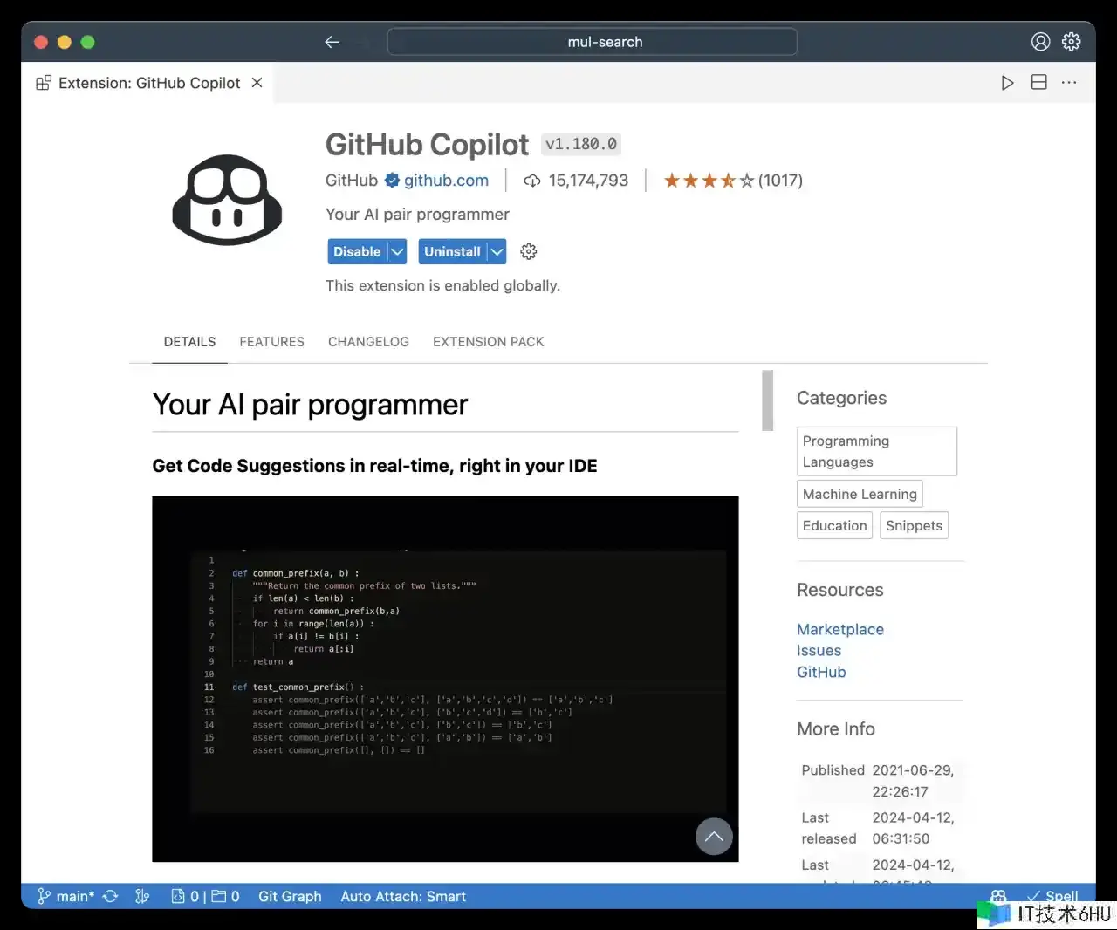Click the code suggestion demo image

click(x=445, y=679)
